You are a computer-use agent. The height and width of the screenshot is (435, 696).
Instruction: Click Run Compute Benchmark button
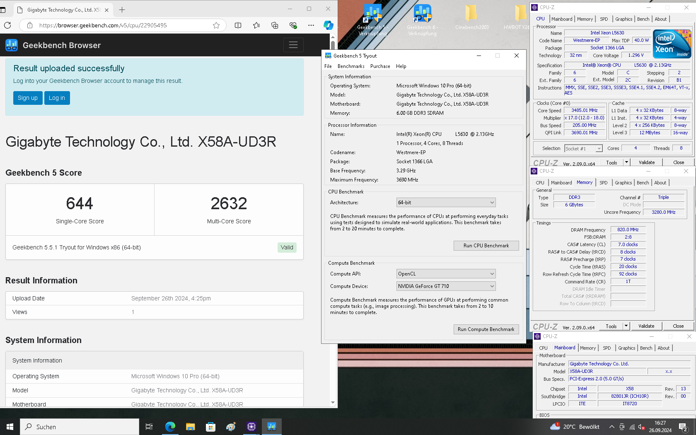pyautogui.click(x=486, y=329)
